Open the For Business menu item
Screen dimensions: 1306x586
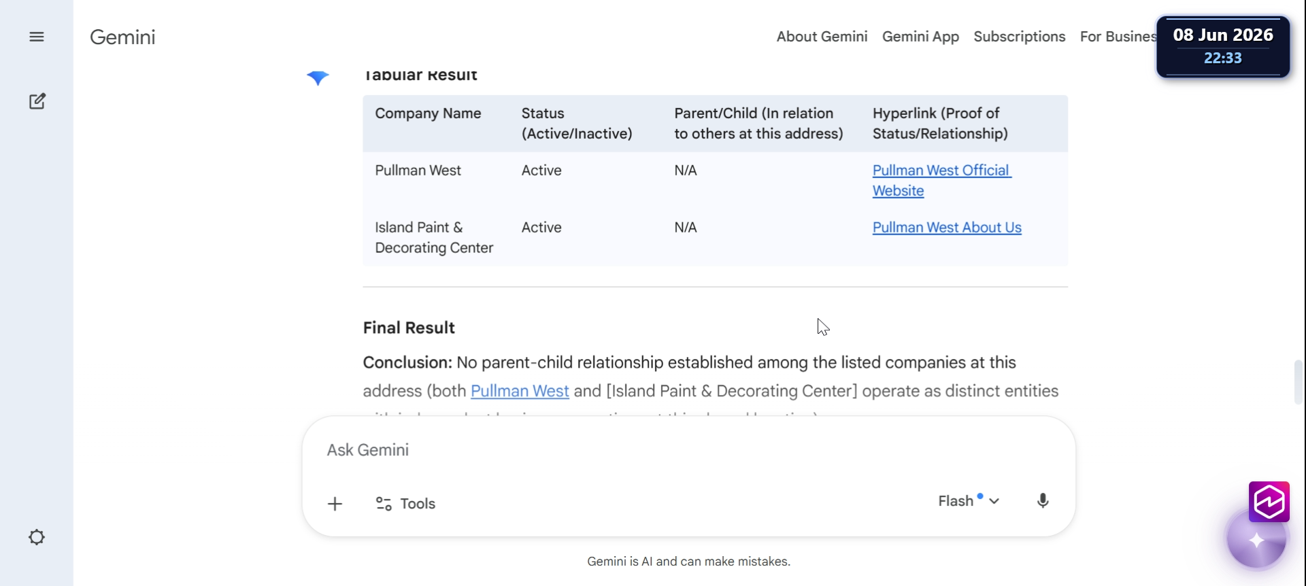(x=1118, y=37)
